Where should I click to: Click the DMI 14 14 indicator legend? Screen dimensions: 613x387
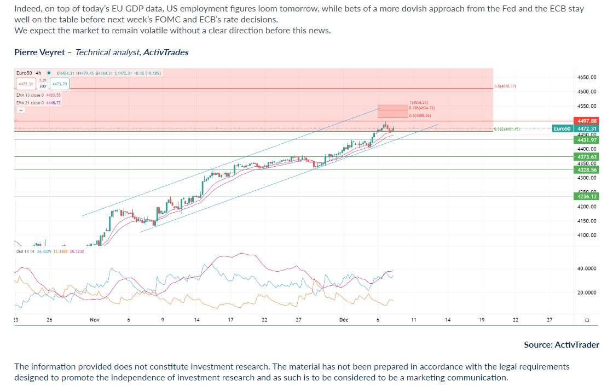click(50, 251)
